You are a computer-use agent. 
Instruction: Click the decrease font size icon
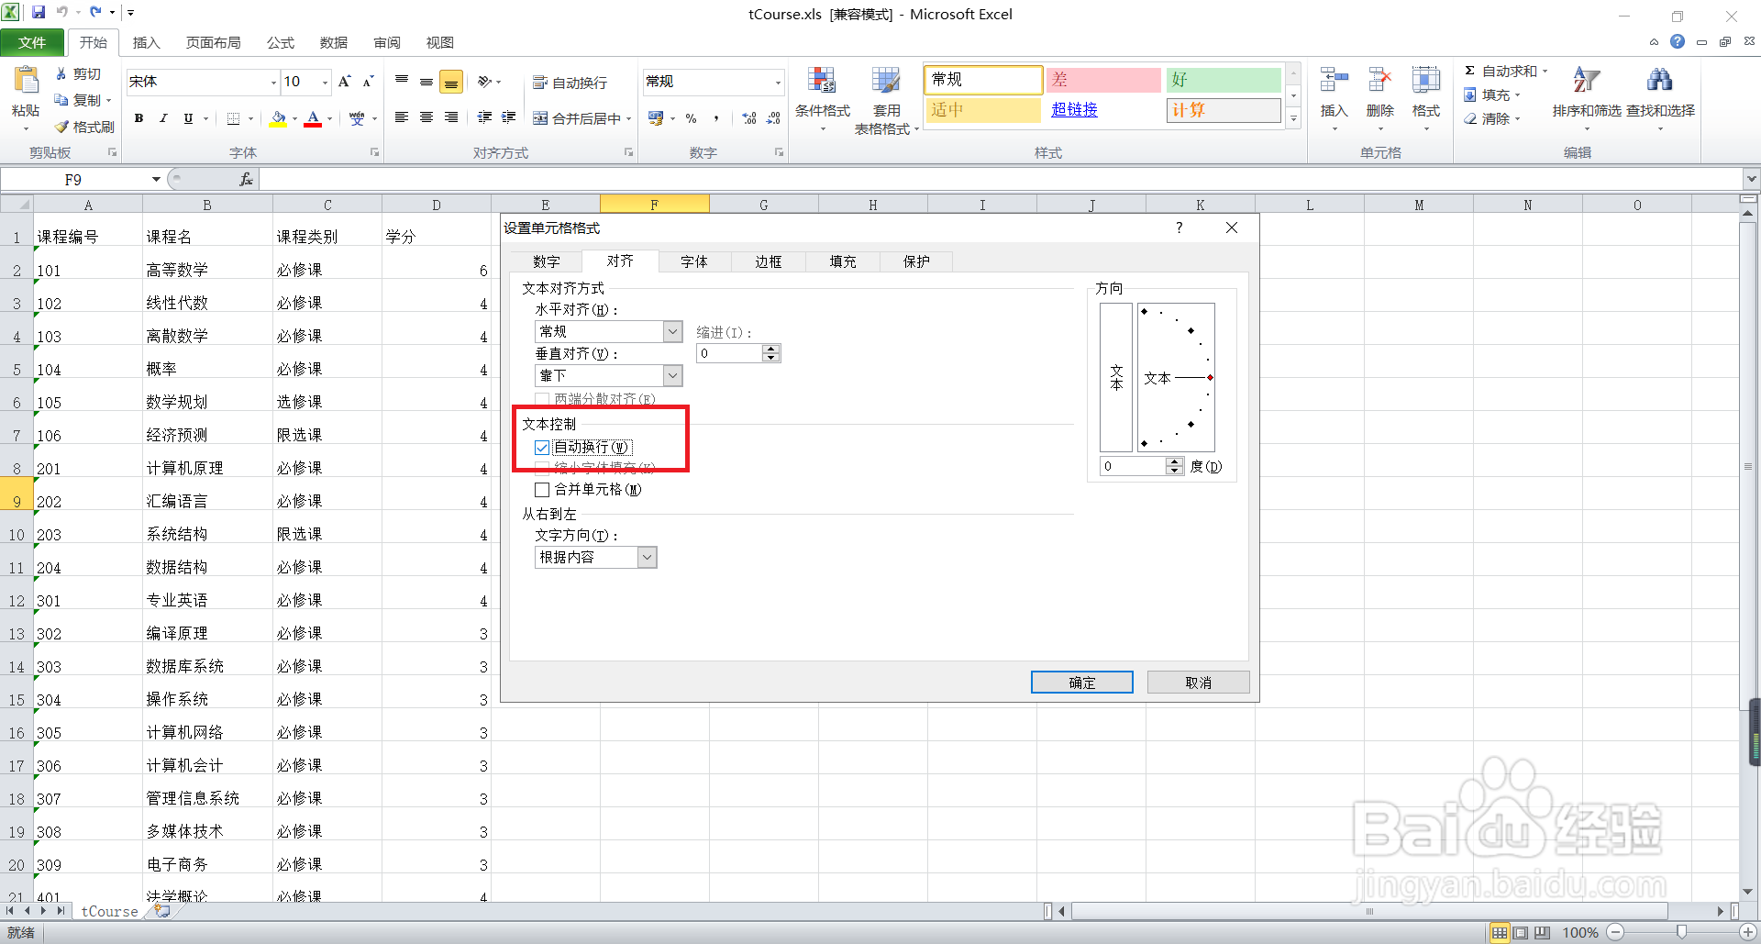(x=368, y=82)
